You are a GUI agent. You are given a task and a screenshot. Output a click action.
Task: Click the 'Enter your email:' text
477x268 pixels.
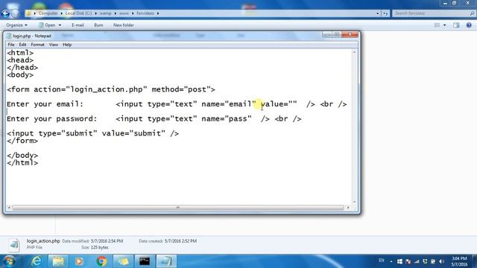click(x=45, y=104)
